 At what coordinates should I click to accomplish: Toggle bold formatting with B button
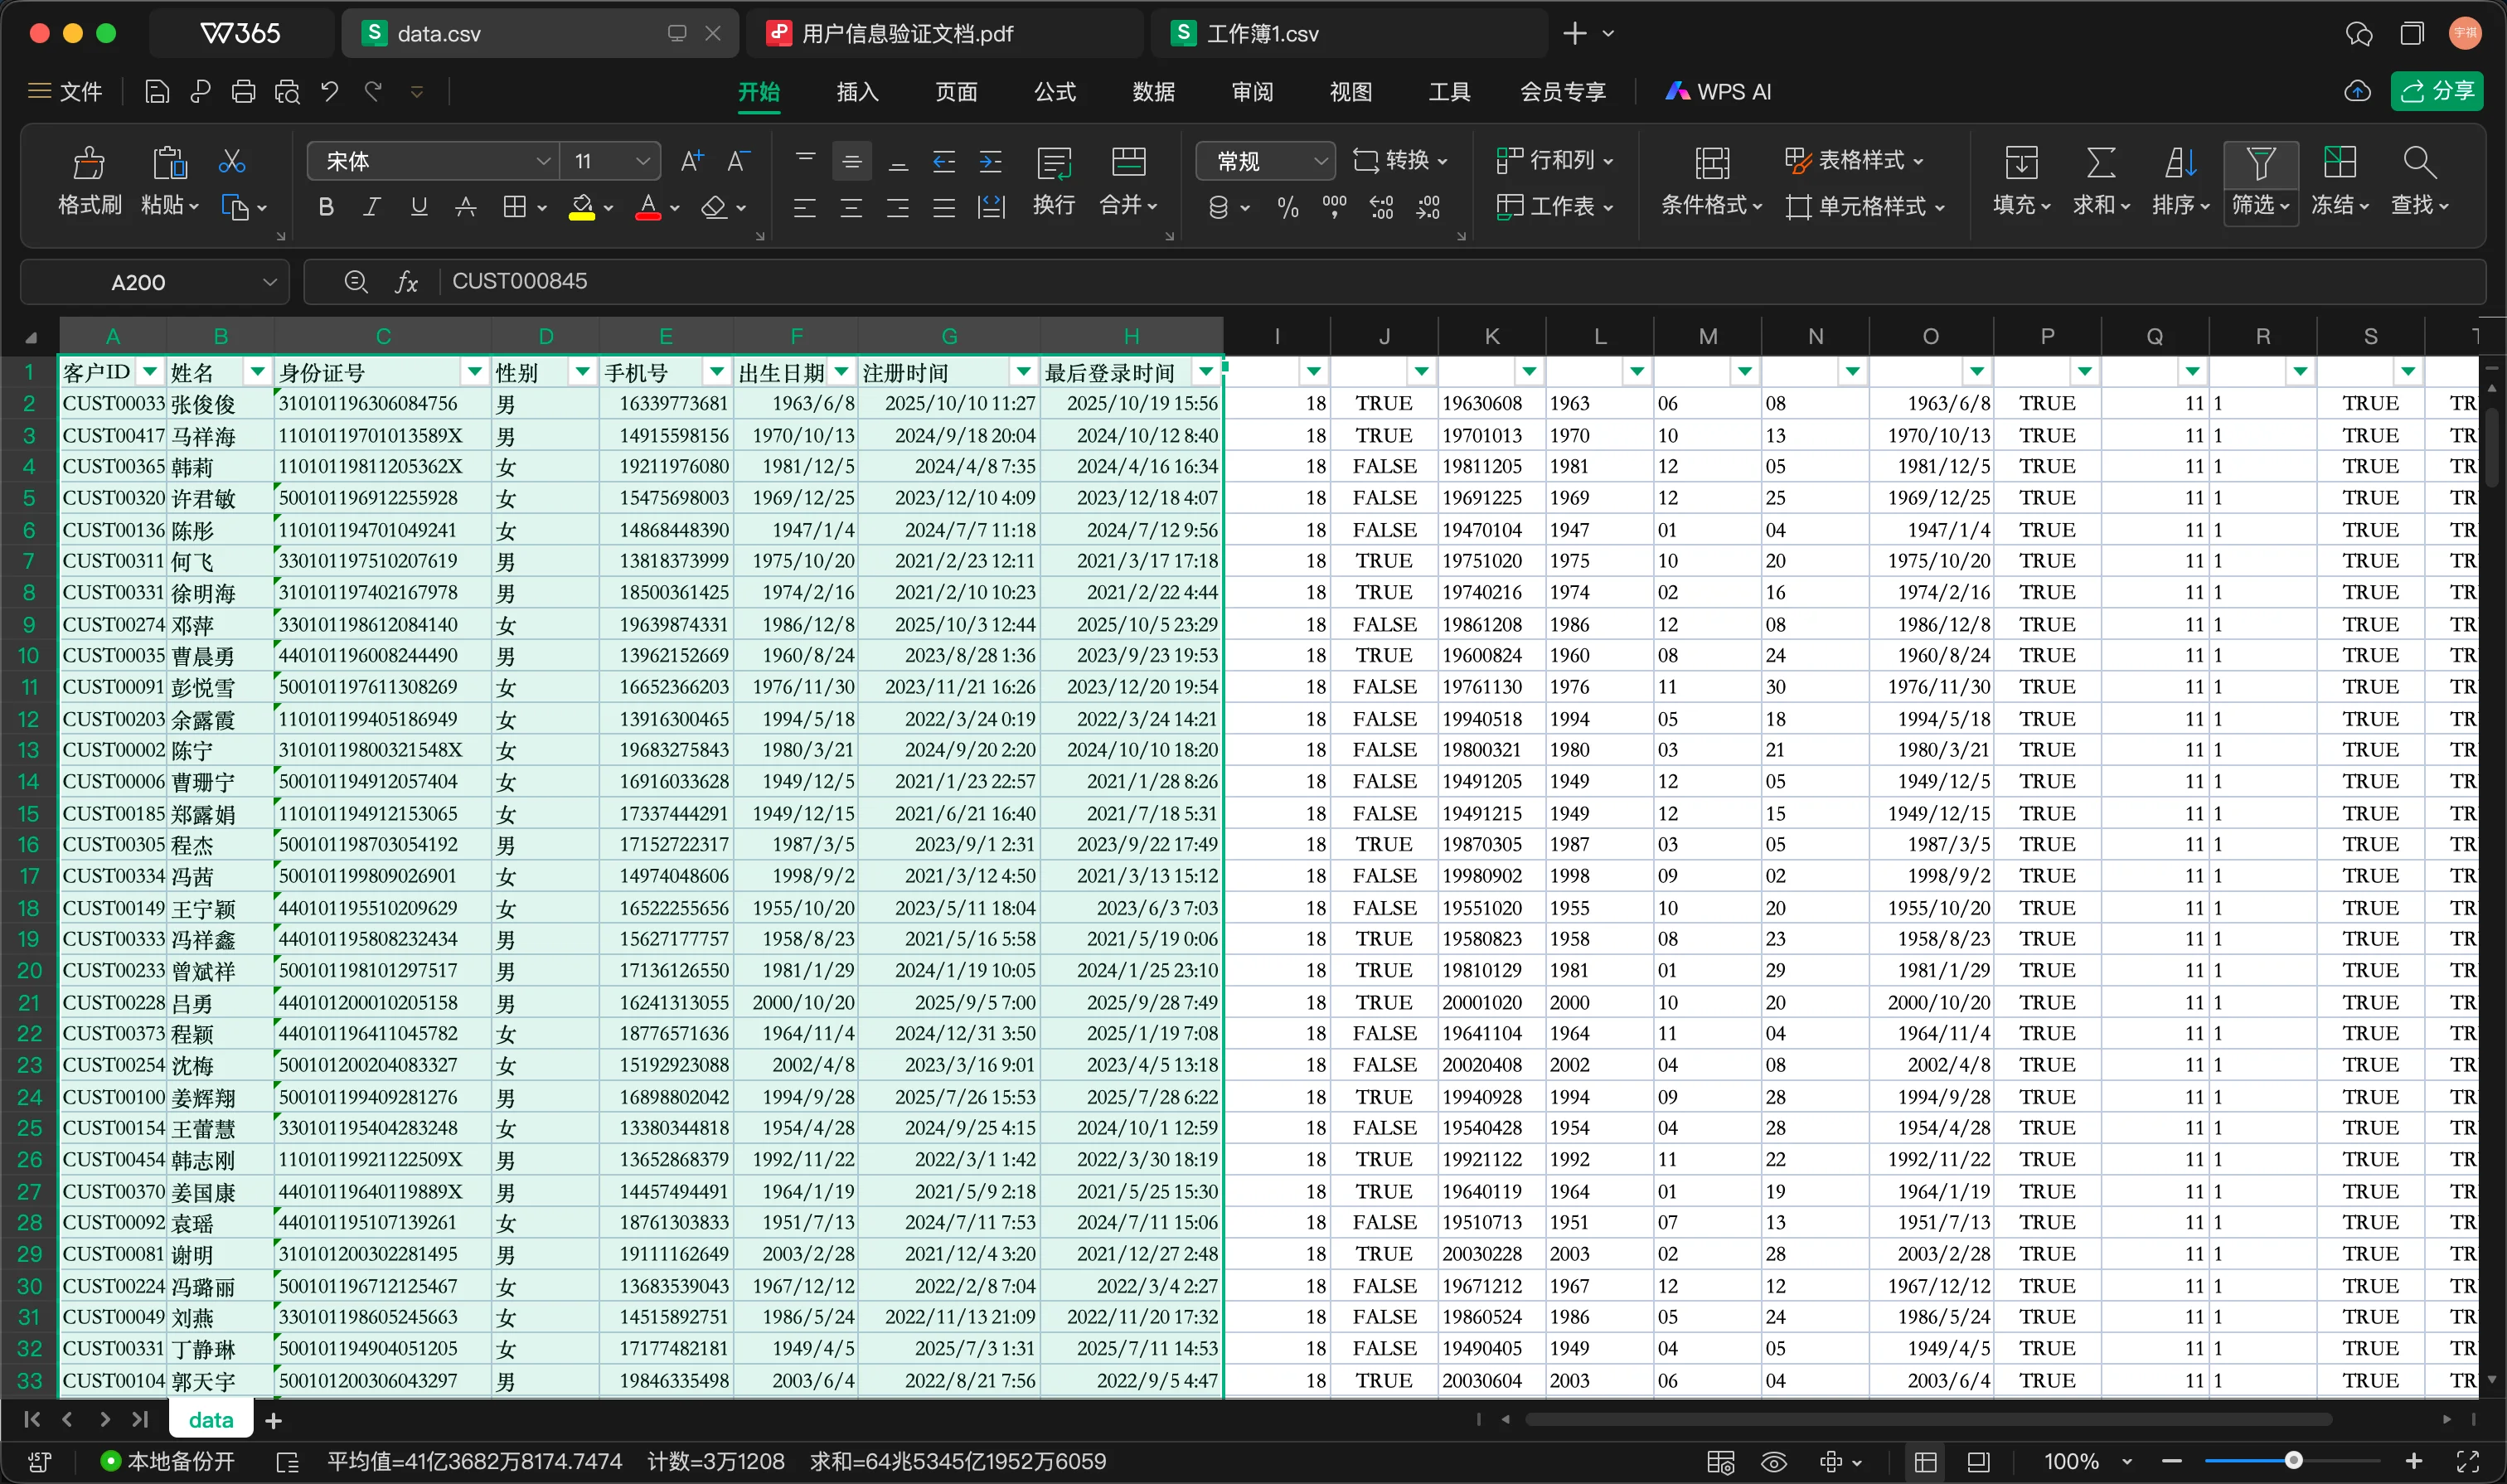click(326, 208)
